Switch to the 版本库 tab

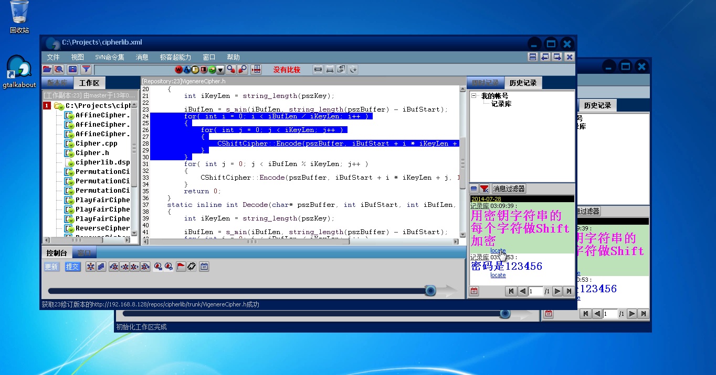click(57, 83)
